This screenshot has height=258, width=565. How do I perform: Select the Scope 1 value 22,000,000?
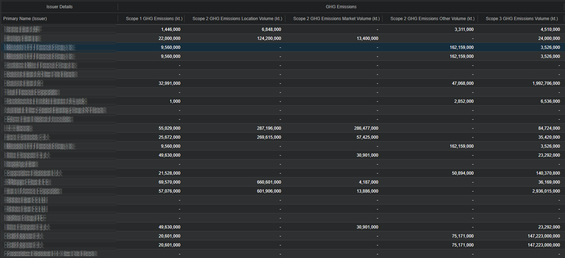pos(169,38)
